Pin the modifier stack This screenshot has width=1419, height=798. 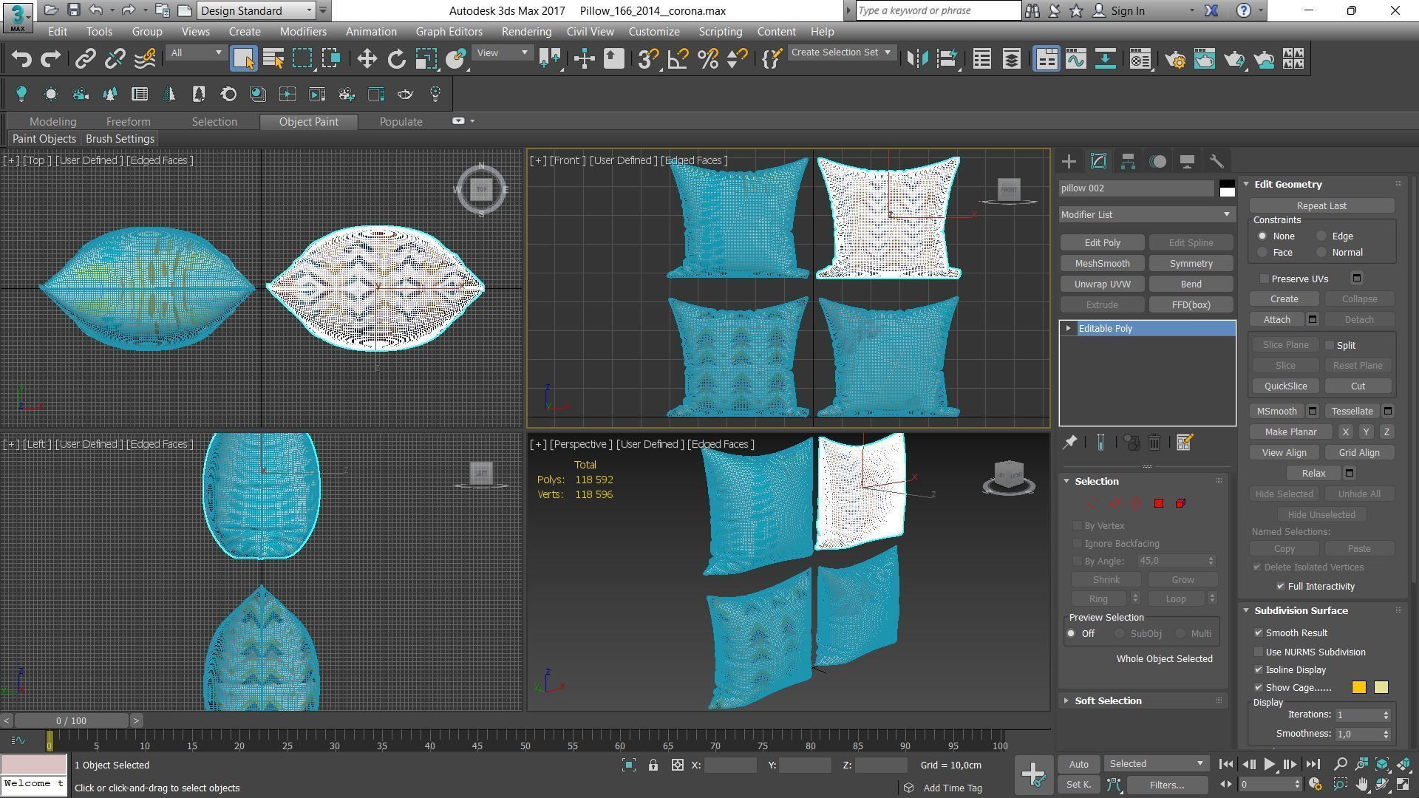(x=1069, y=443)
